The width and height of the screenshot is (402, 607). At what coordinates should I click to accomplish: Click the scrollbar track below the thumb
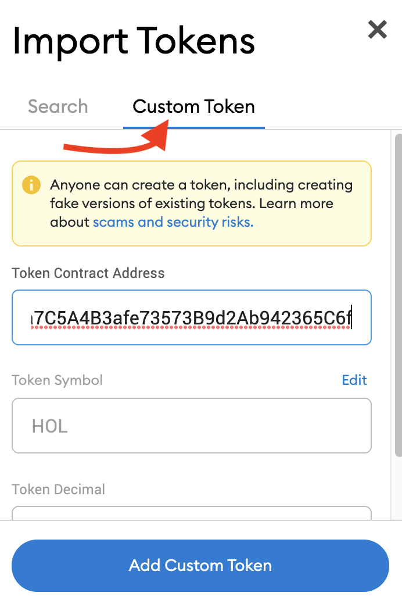pyautogui.click(x=398, y=488)
